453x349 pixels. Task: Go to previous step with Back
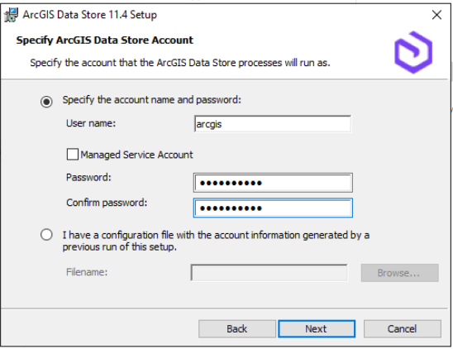pyautogui.click(x=237, y=329)
